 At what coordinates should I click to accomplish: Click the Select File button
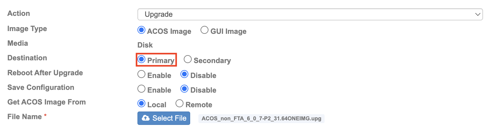(164, 118)
